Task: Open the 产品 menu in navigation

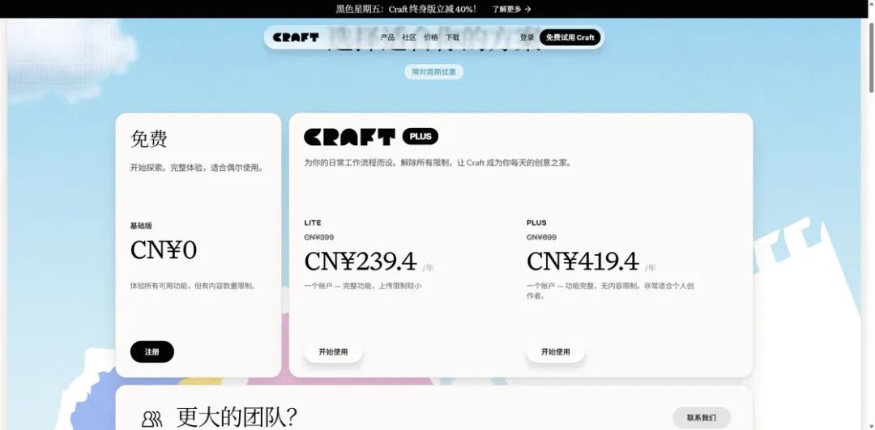Action: [387, 37]
